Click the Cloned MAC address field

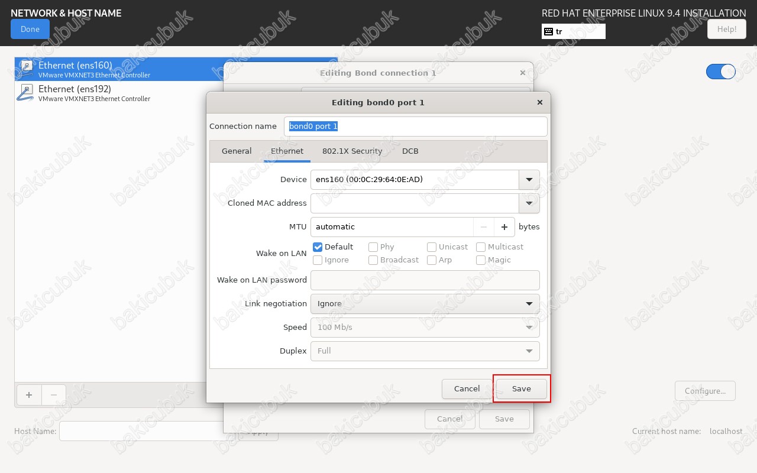(x=415, y=203)
